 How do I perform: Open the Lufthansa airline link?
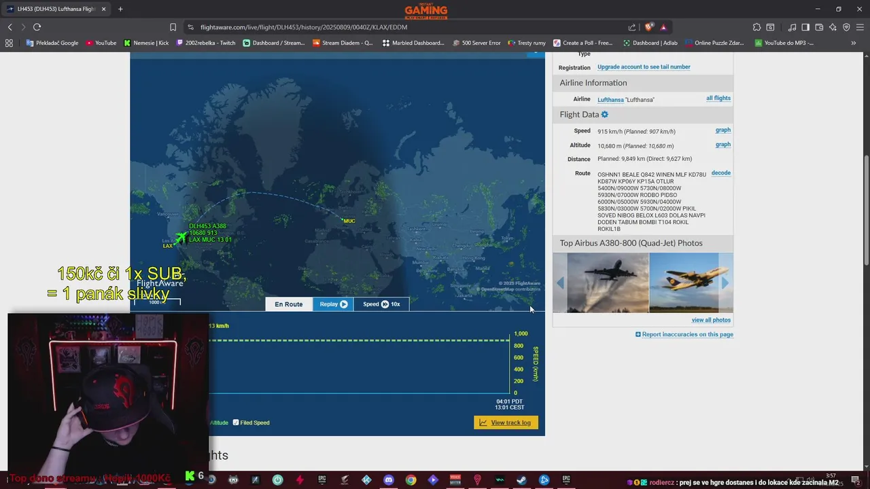pos(610,100)
